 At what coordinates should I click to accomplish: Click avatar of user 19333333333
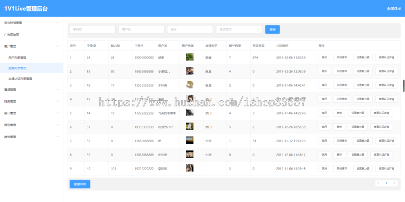pos(189,127)
